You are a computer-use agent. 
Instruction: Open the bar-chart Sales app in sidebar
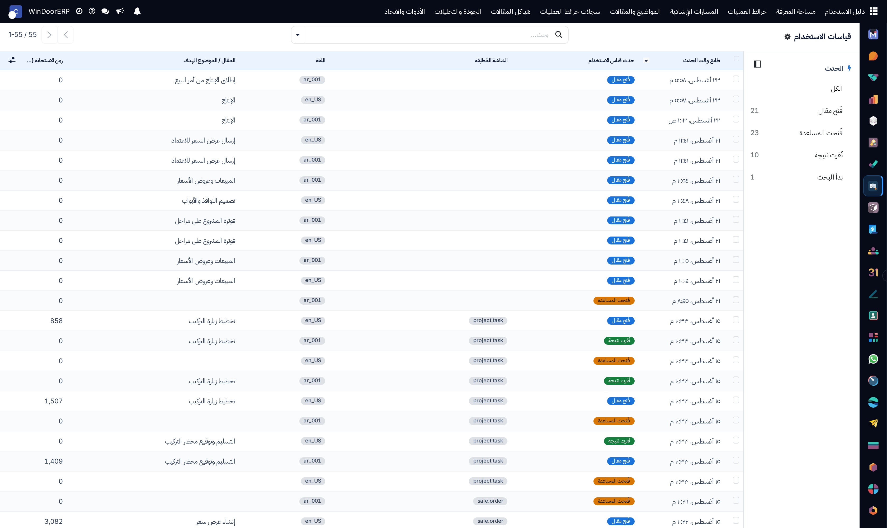click(873, 99)
